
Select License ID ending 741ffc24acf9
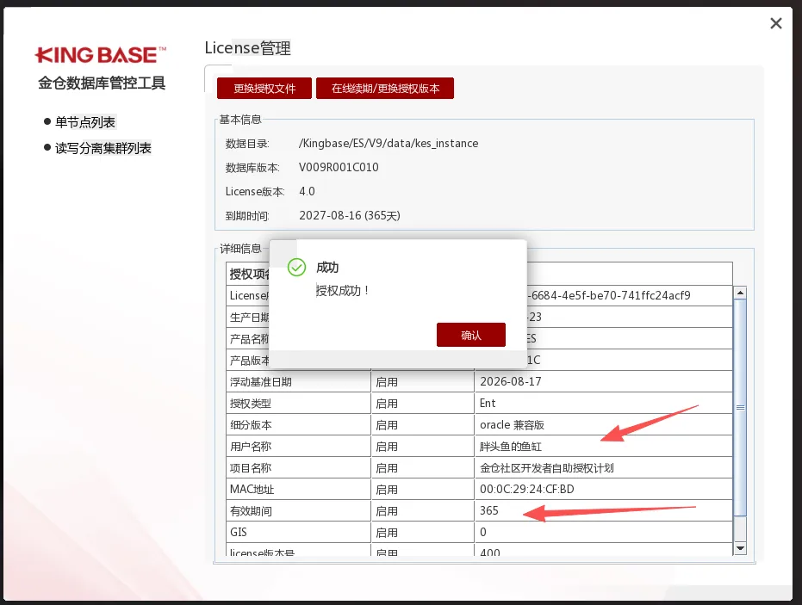(609, 295)
